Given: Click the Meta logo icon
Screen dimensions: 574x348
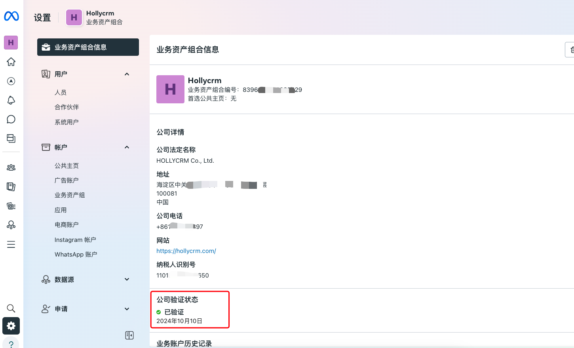Looking at the screenshot, I should tap(11, 16).
